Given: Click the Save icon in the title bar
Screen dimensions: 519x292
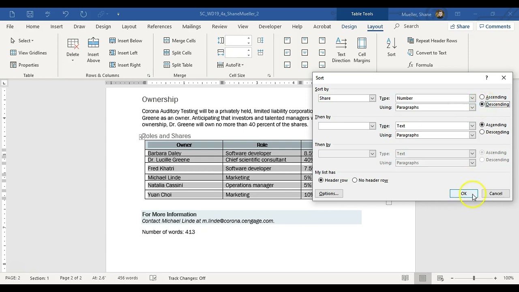Looking at the screenshot, I should pos(30,14).
